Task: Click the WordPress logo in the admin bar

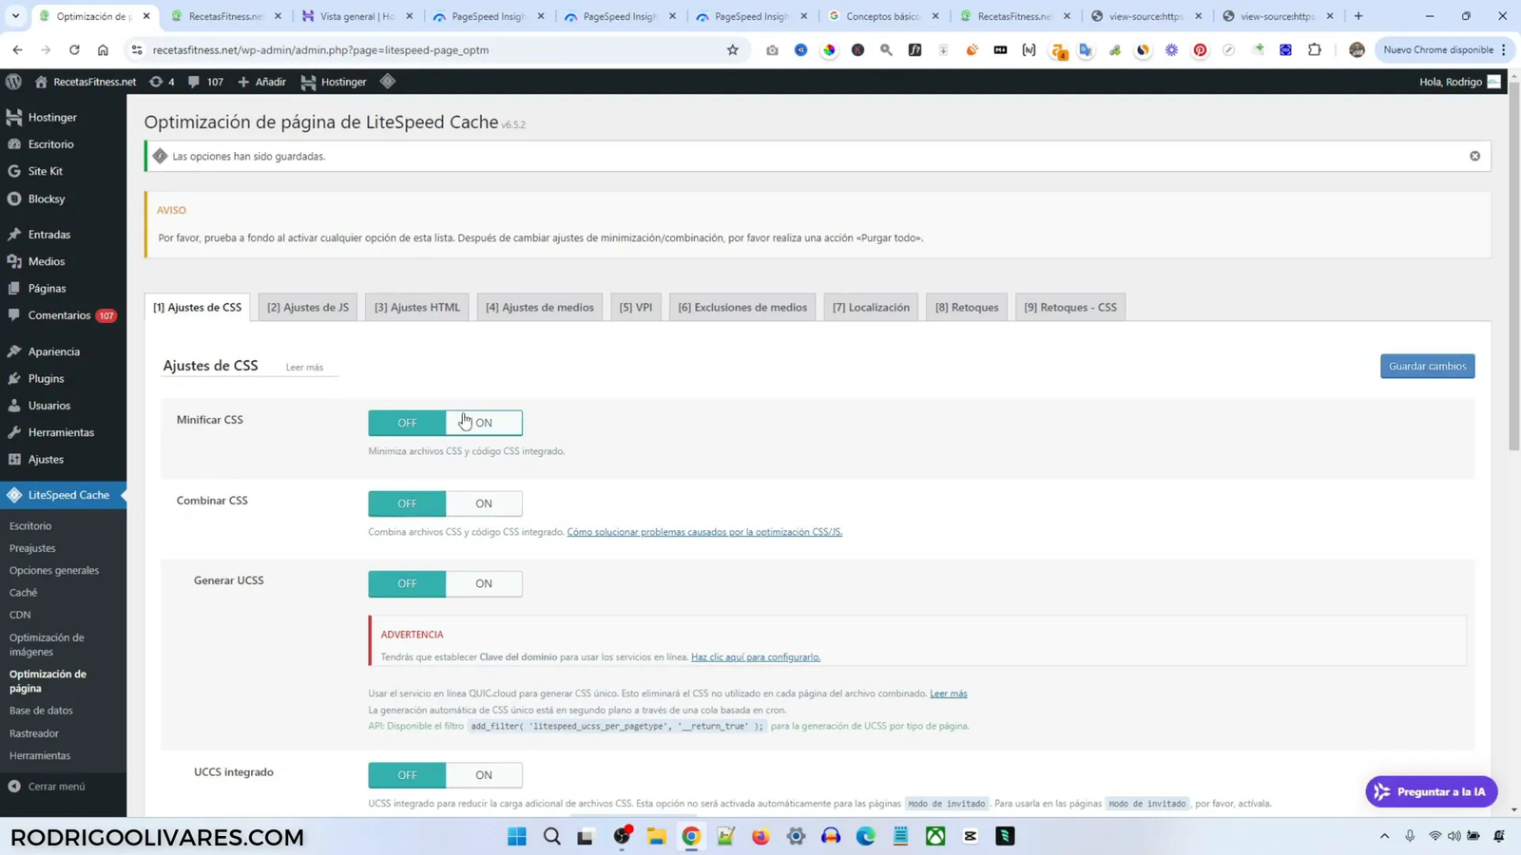Action: 13,82
